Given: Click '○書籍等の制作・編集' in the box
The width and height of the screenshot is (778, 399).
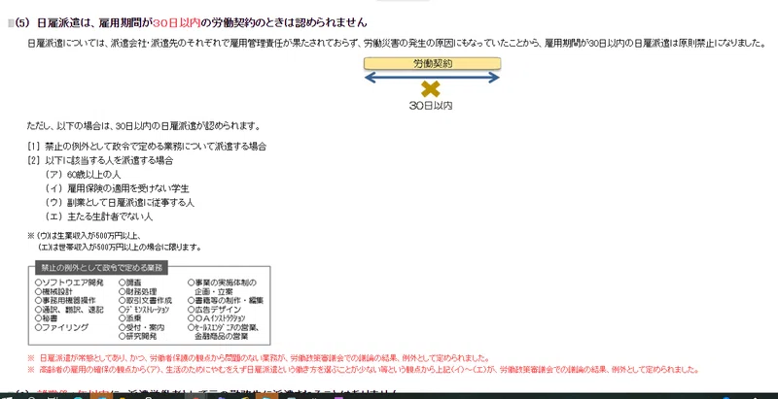Looking at the screenshot, I should 226,301.
